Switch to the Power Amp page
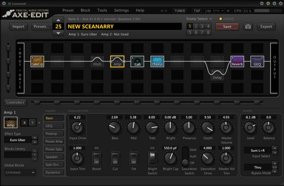Image resolution: width=284 pixels, height=186 pixels. (54, 141)
